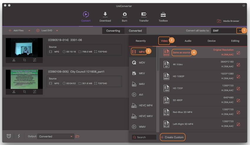Open the Media Browser
The width and height of the screenshot is (250, 145).
[228, 21]
